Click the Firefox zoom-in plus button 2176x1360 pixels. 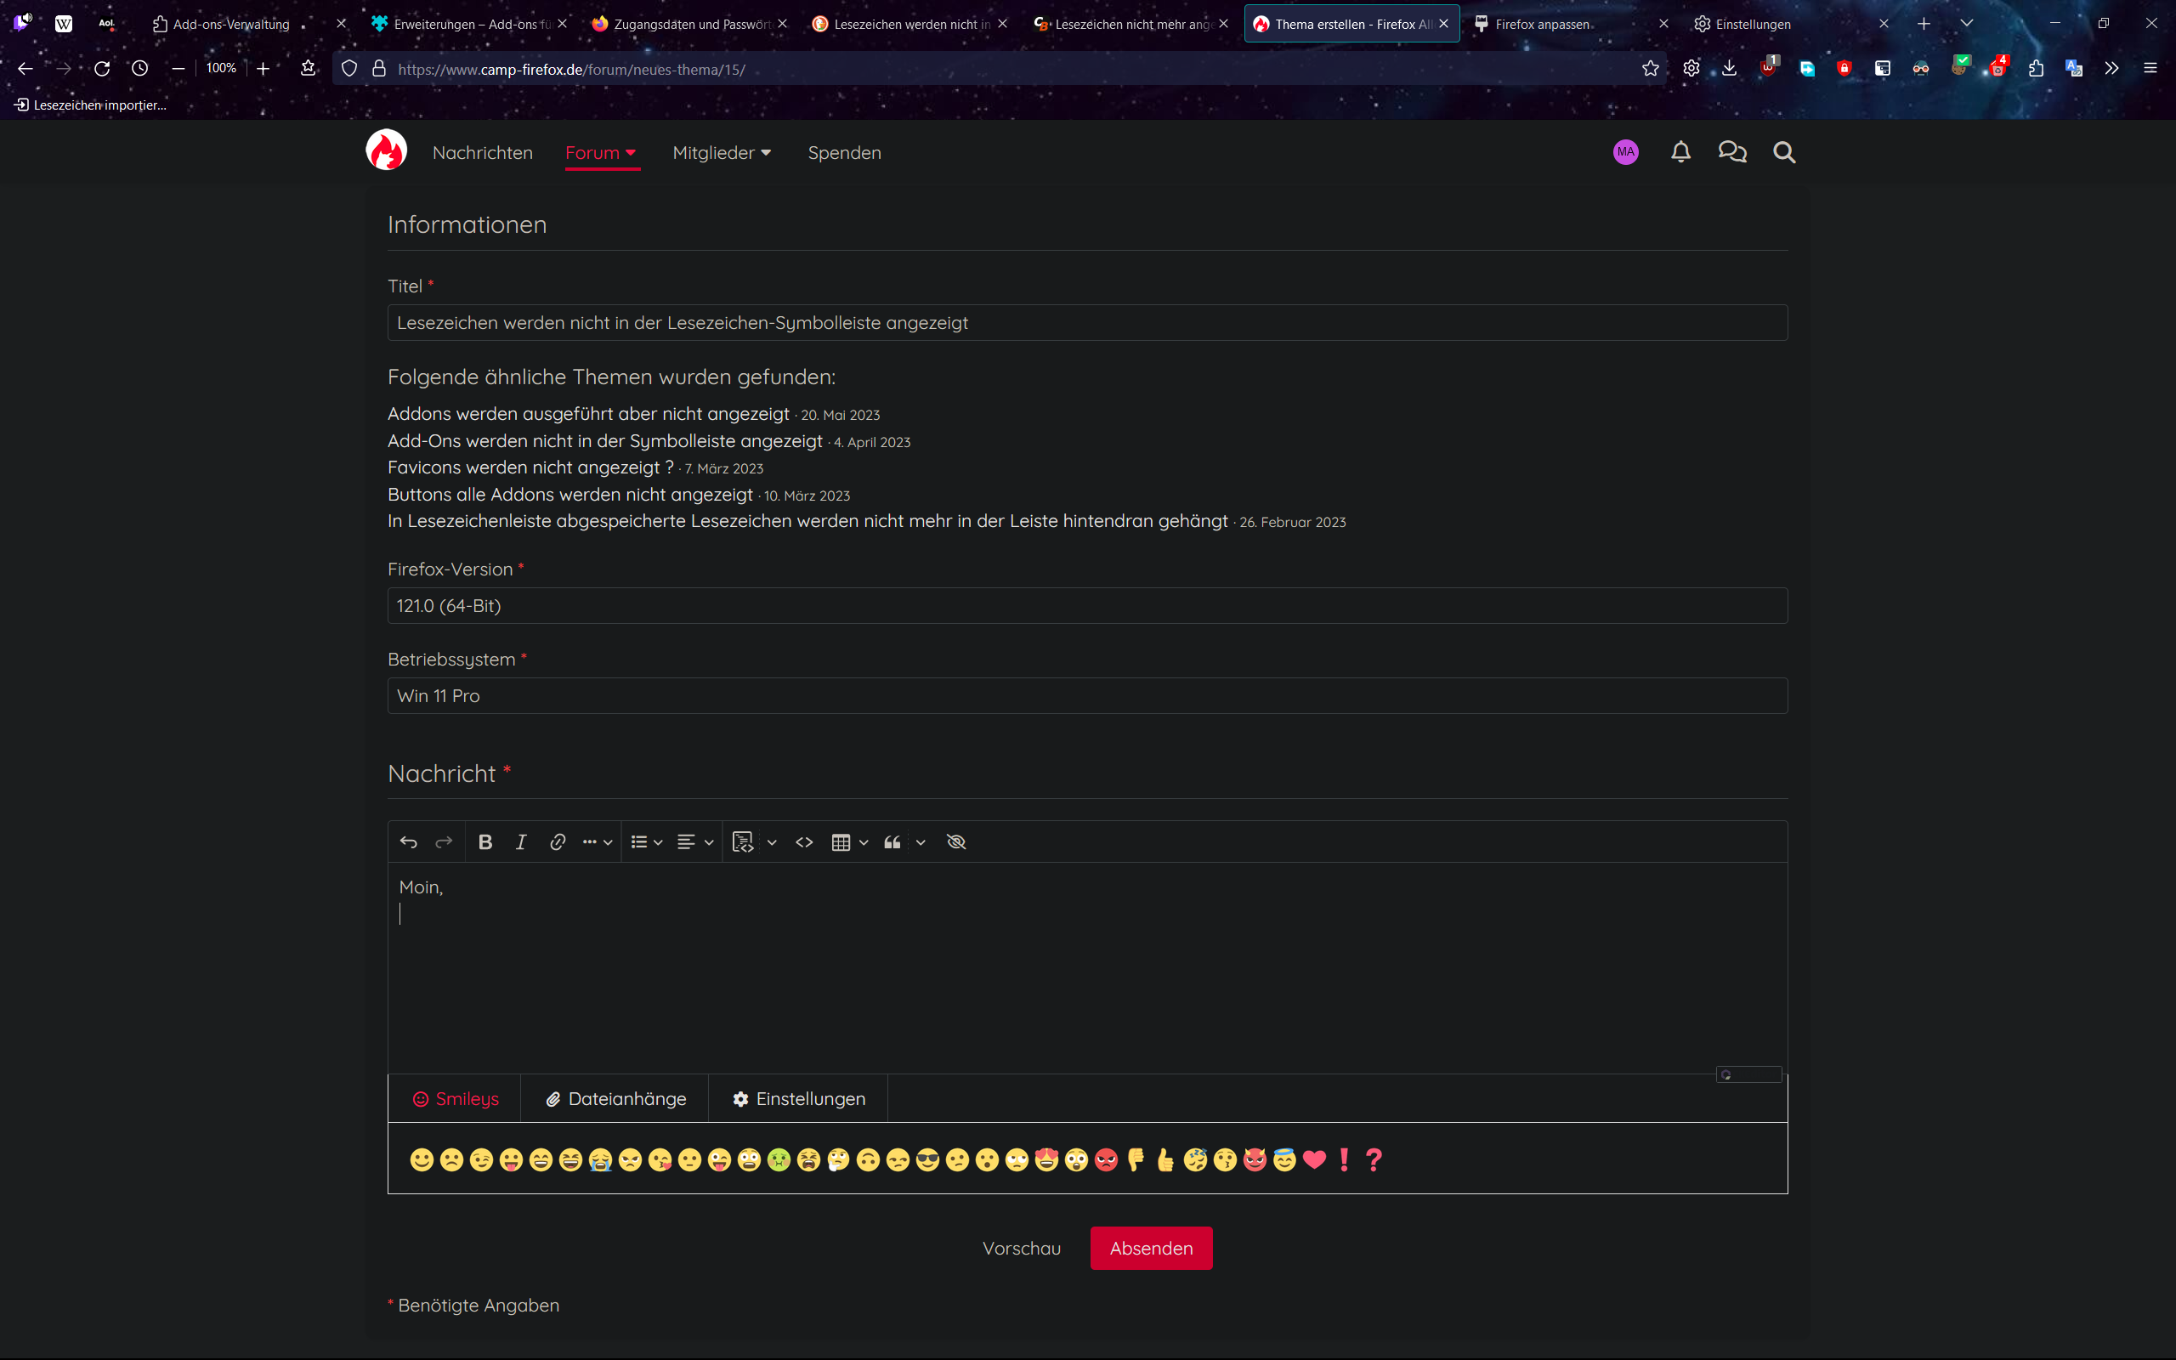pyautogui.click(x=263, y=68)
